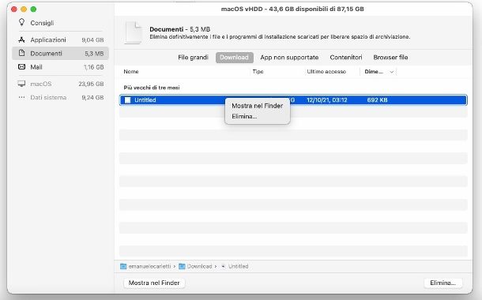This screenshot has width=482, height=300.
Task: Click the 23,95 GB macOS size value
Action: pos(91,84)
